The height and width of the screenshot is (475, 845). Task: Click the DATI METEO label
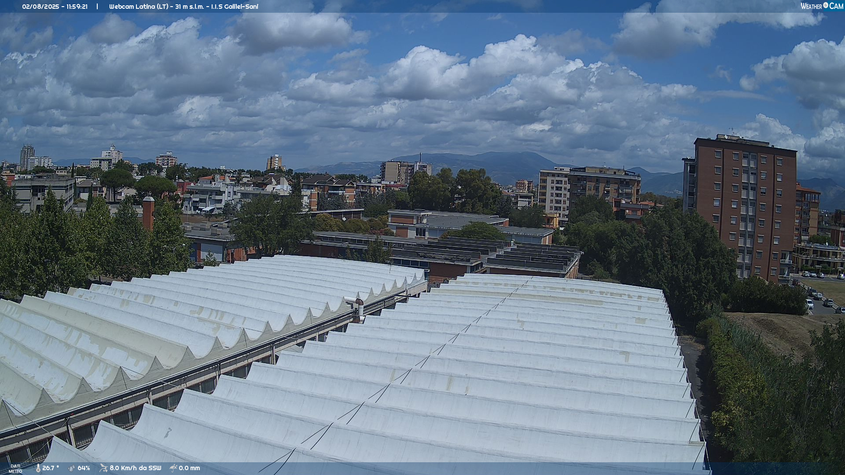pos(15,468)
